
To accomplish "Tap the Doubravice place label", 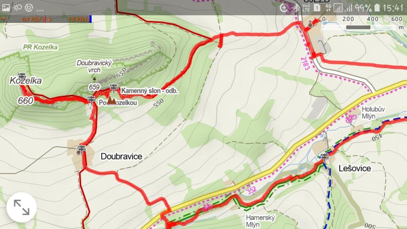I will click(121, 156).
